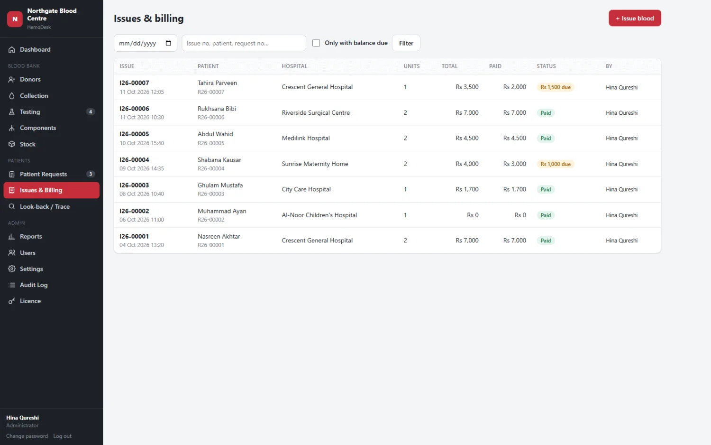
Task: Click the Patient Requests badge showing 3
Action: 91,174
